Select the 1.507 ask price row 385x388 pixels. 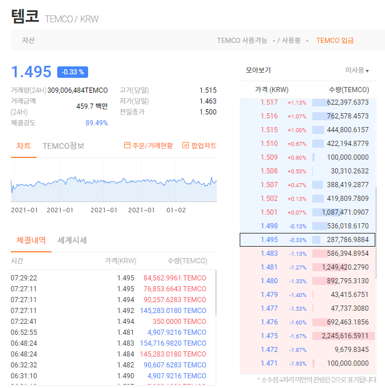(x=307, y=185)
